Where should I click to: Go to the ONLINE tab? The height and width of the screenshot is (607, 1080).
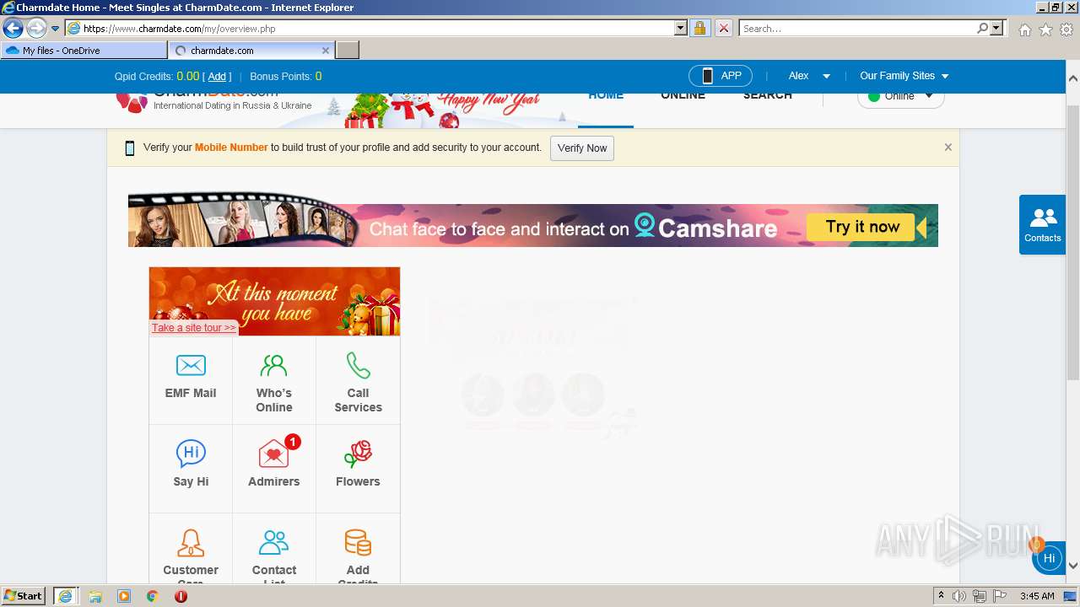[x=683, y=95]
